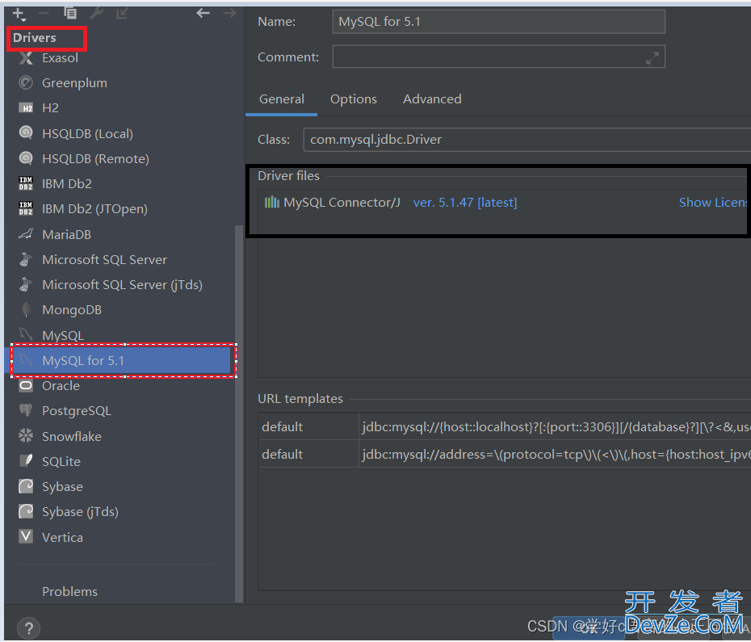
Task: Click the remove minus icon
Action: 44,14
